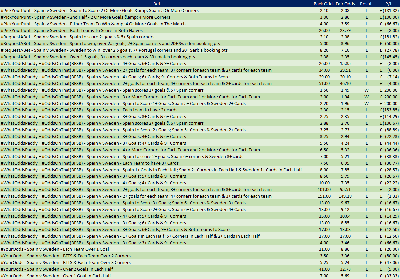
Task: Select the 'BTTS & Each Team Over 3 Corners' bet
Action: pyautogui.click(x=66, y=262)
